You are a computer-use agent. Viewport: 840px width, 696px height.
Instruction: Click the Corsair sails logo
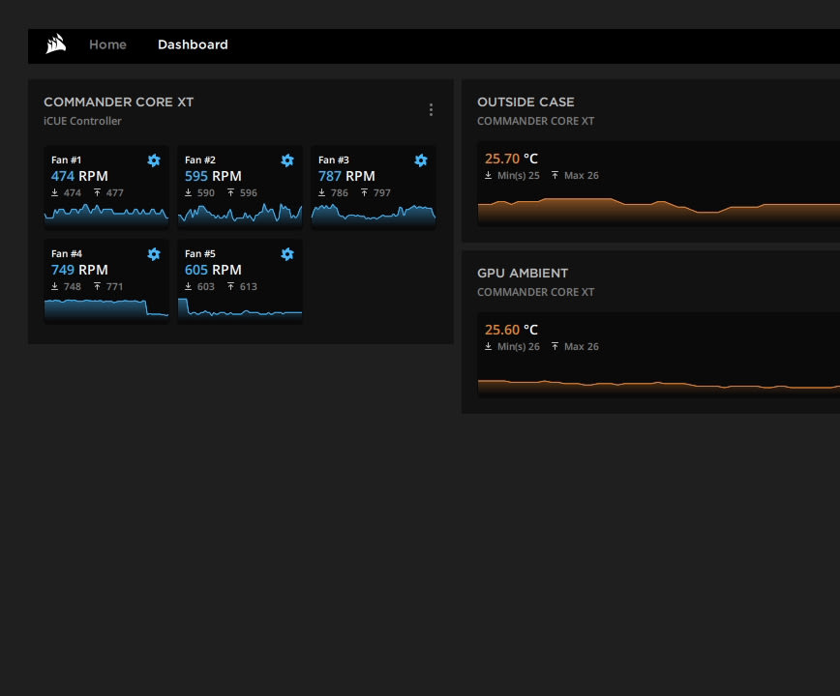(x=55, y=44)
